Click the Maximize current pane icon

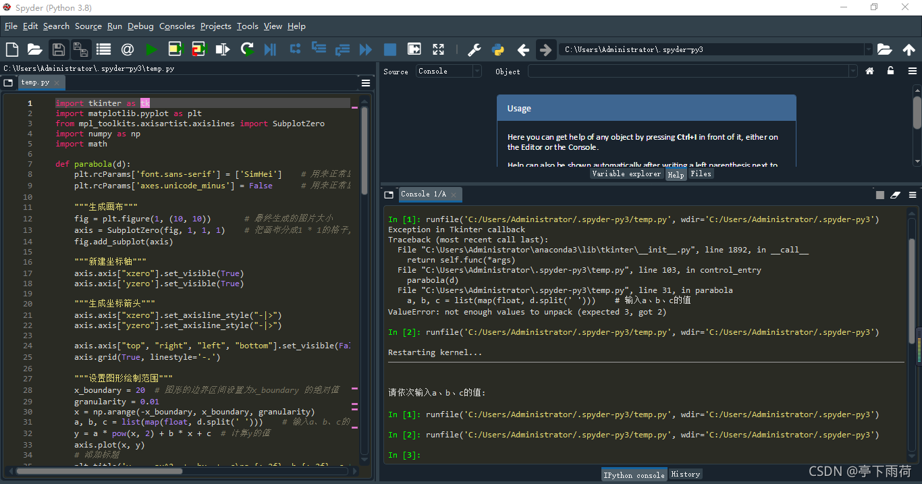coord(439,49)
